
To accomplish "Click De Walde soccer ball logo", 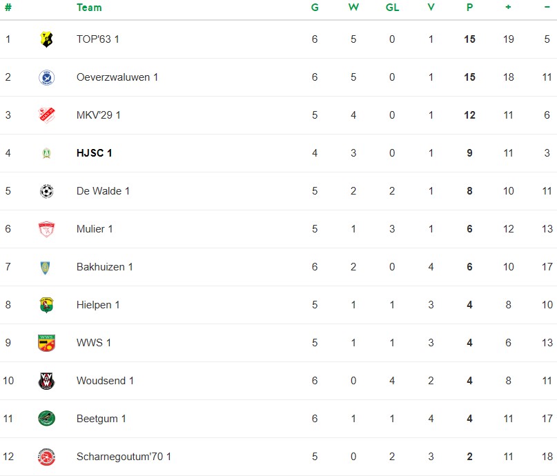I will click(x=46, y=191).
